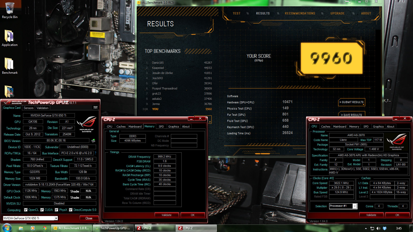
Task: Open the Benchmark folder on desktop
Action: tap(10, 66)
